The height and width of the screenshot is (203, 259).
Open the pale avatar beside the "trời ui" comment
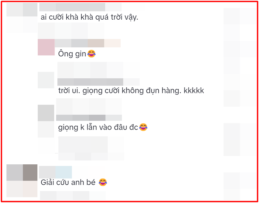tap(46, 80)
